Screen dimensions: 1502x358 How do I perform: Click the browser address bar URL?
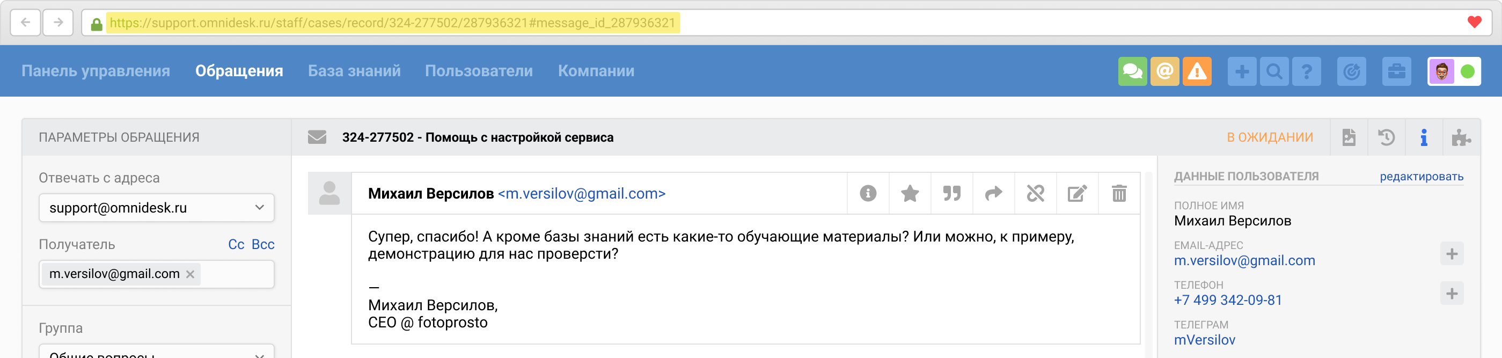click(392, 23)
